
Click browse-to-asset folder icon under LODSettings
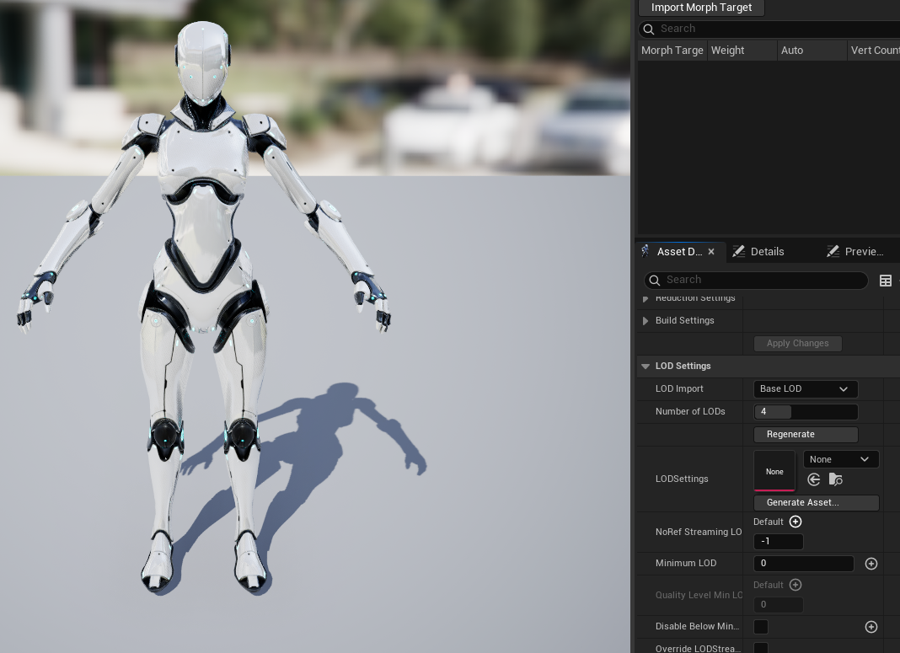click(835, 479)
